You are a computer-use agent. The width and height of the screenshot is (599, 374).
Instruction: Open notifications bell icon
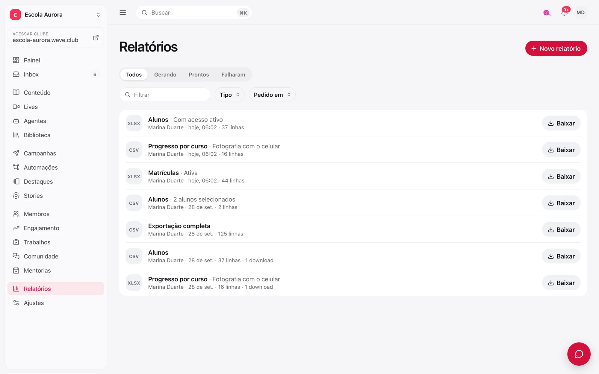point(564,13)
